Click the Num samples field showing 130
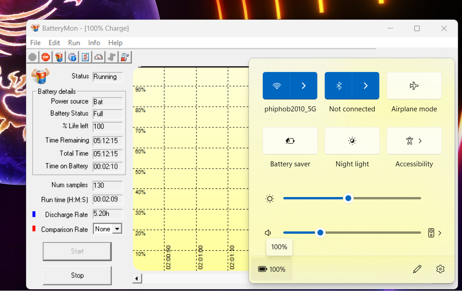This screenshot has height=291, width=462. tap(107, 185)
